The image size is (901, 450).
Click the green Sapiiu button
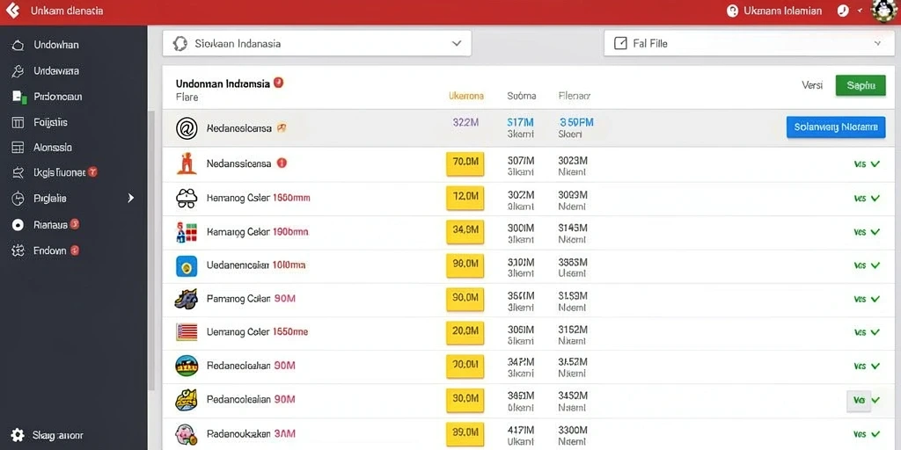coord(861,85)
